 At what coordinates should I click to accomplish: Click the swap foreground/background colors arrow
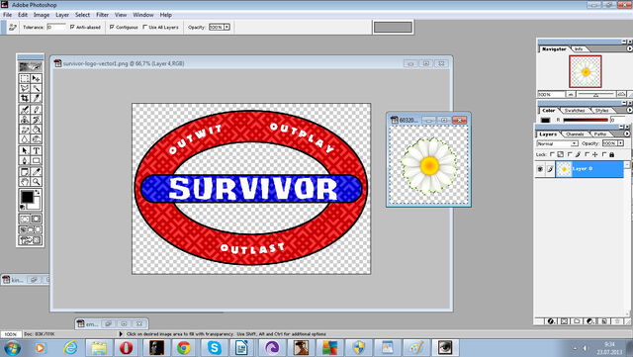(38, 192)
